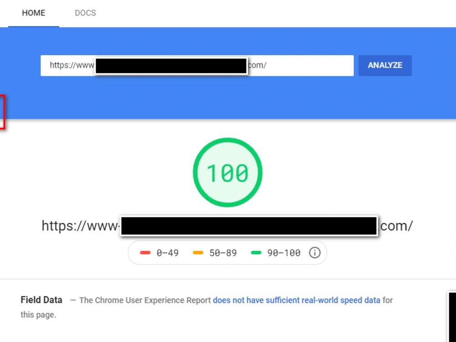Click the score legend info icon

click(314, 253)
